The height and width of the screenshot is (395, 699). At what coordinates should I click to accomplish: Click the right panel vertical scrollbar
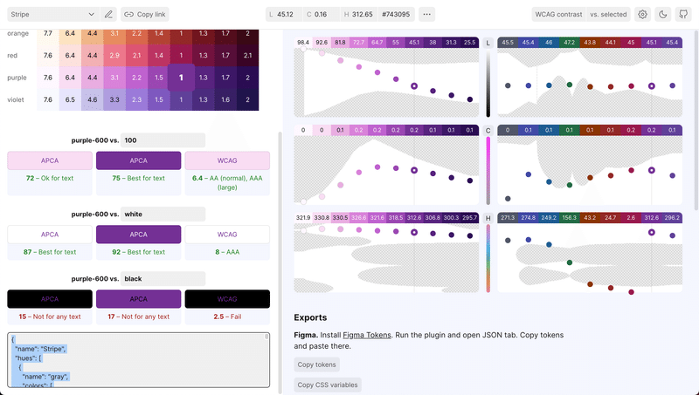(696, 120)
